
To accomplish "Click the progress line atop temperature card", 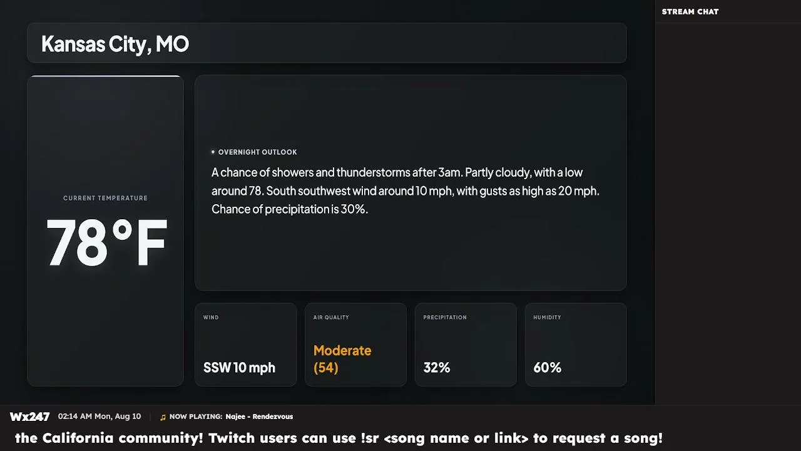I will [105, 76].
